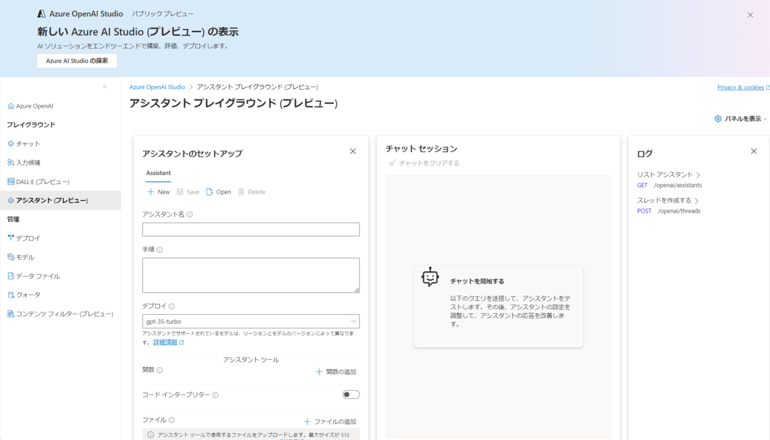Image resolution: width=770 pixels, height=440 pixels.
Task: Click info icon next to 手順
Action: pos(160,250)
